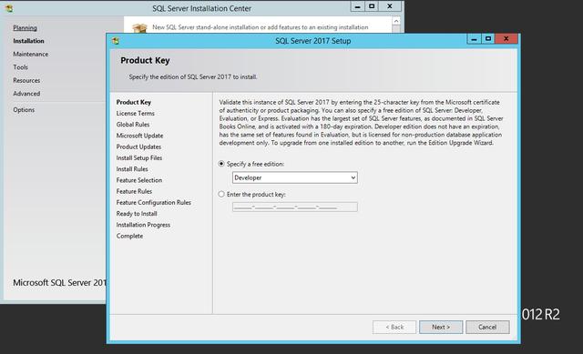
Task: Open Options in Installation Center sidebar
Action: coord(24,110)
